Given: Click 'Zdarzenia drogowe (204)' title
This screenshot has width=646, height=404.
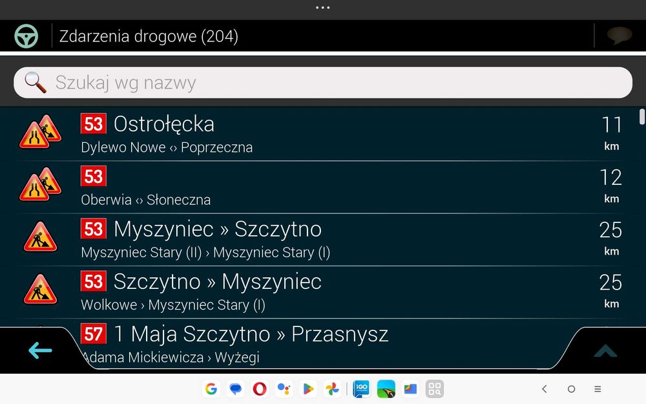Looking at the screenshot, I should pos(149,36).
